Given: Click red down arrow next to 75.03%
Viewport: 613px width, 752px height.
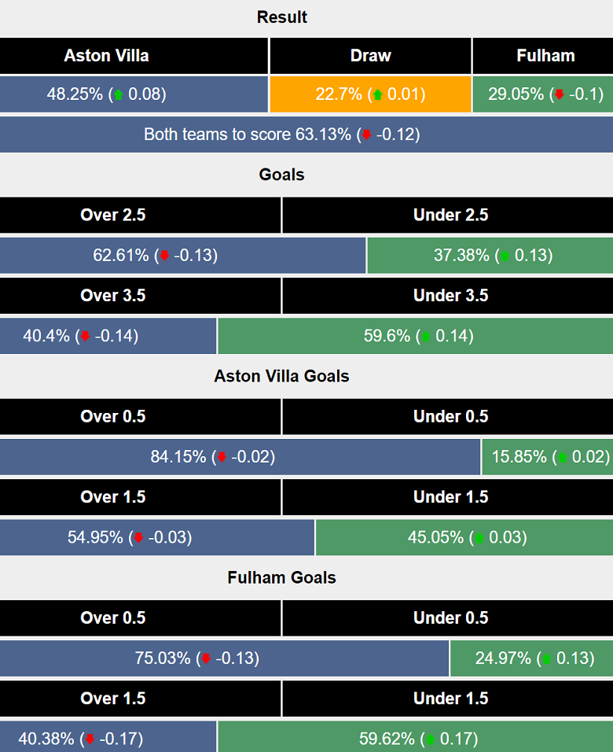Looking at the screenshot, I should click(206, 658).
